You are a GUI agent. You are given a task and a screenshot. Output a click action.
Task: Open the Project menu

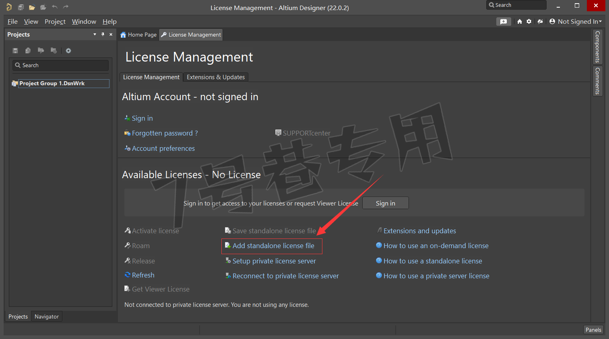pyautogui.click(x=55, y=22)
